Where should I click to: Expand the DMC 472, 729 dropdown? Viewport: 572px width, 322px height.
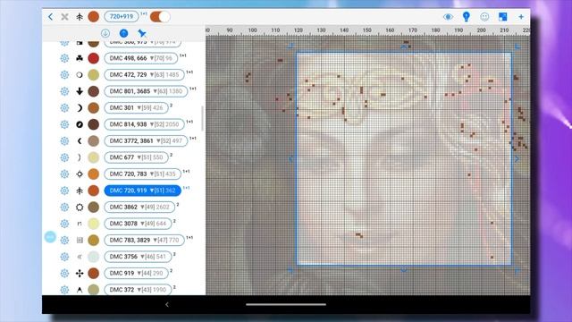tap(144, 74)
